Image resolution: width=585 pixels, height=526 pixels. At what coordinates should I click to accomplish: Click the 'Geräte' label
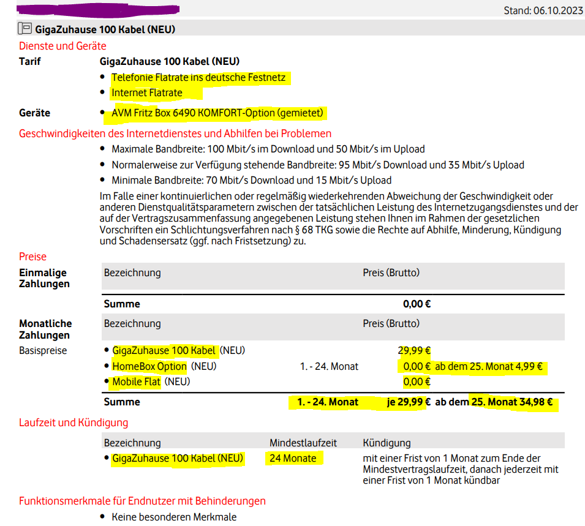tap(35, 113)
